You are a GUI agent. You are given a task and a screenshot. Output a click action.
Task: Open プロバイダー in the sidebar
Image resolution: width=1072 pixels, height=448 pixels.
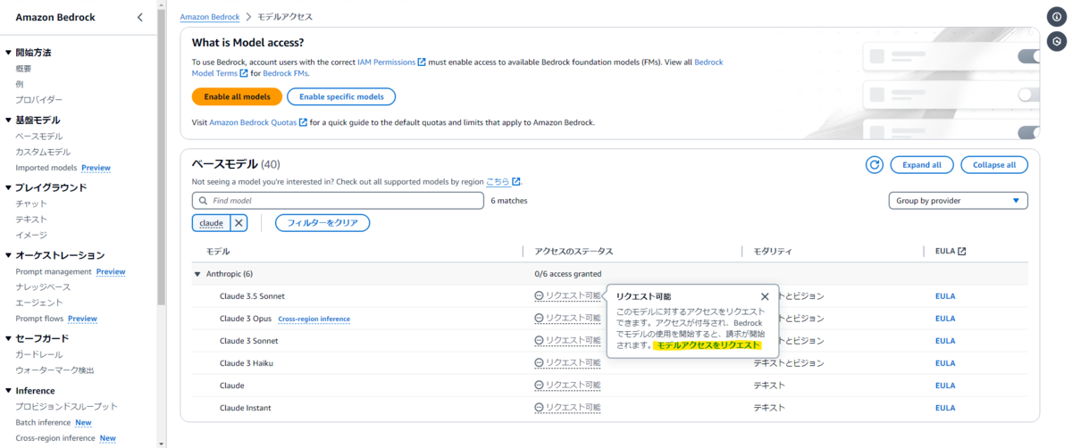coord(39,99)
